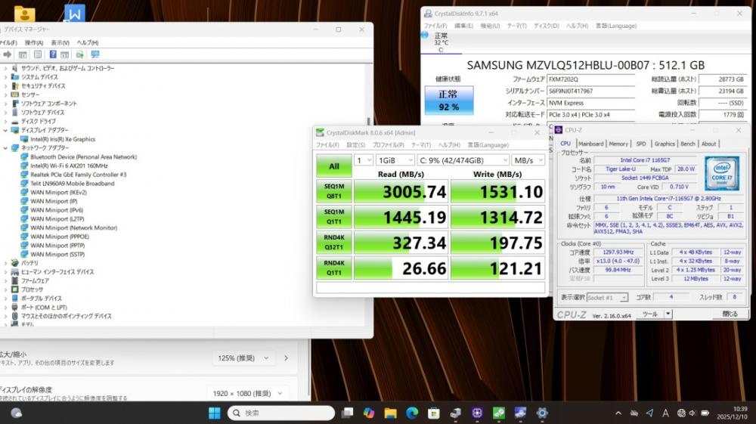756x424 pixels.
Task: Collapse the ネットワーク アダプター tree node
Action: point(5,148)
